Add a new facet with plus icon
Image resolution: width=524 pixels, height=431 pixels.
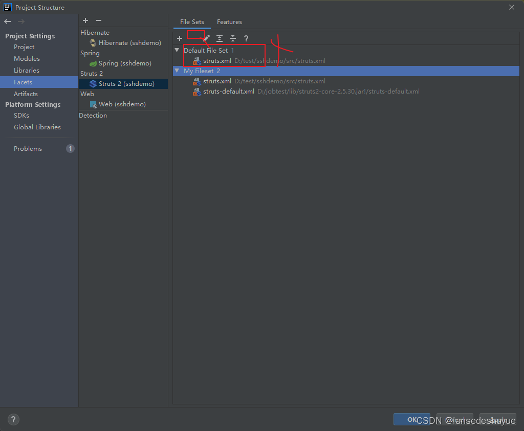click(85, 20)
